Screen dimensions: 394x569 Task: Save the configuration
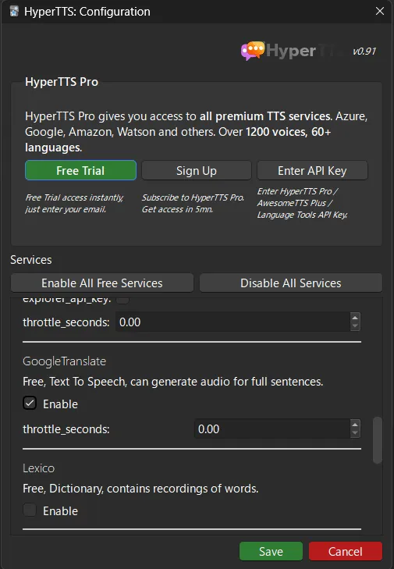point(271,552)
